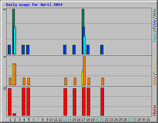Select the blue Files bar for day 5

[x=28, y=50]
